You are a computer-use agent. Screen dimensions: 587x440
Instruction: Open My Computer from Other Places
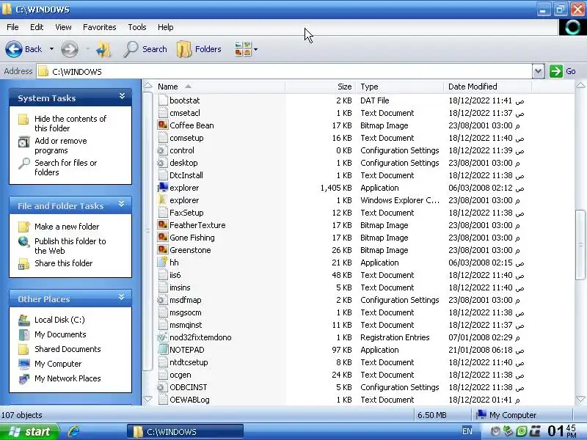[58, 364]
